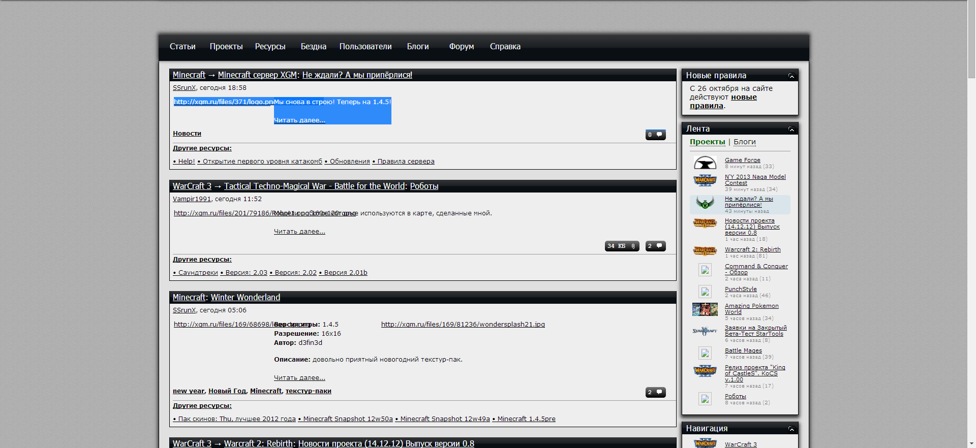
Task: Open the Справка menu item
Action: click(x=505, y=47)
